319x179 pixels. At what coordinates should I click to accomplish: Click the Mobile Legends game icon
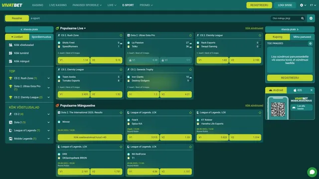pyautogui.click(x=10, y=139)
